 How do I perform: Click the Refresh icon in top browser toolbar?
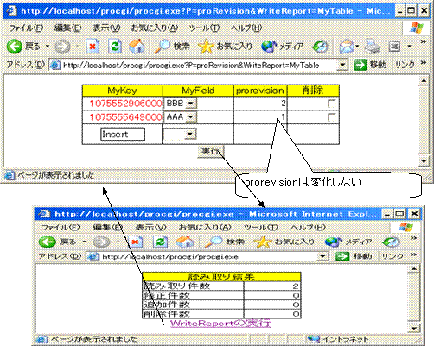pyautogui.click(x=115, y=47)
